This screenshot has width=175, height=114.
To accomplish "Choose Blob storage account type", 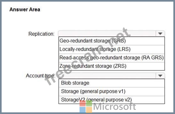I will click(112, 83).
